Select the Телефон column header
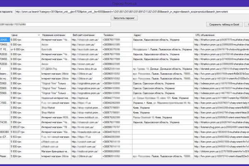 click(117, 35)
